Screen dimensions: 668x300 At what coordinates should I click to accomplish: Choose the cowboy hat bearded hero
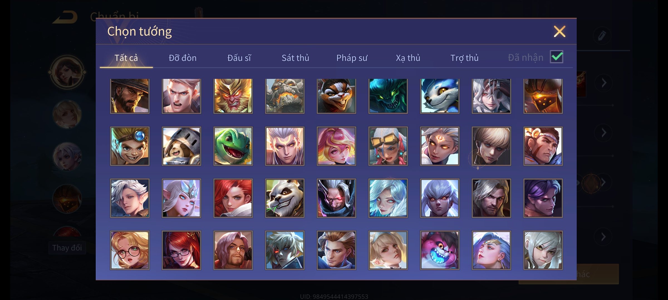130,96
